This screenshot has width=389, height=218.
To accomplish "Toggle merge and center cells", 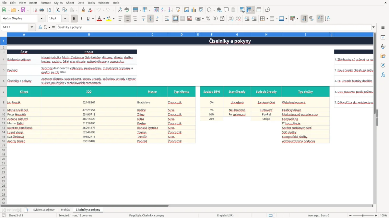I will click(175, 19).
